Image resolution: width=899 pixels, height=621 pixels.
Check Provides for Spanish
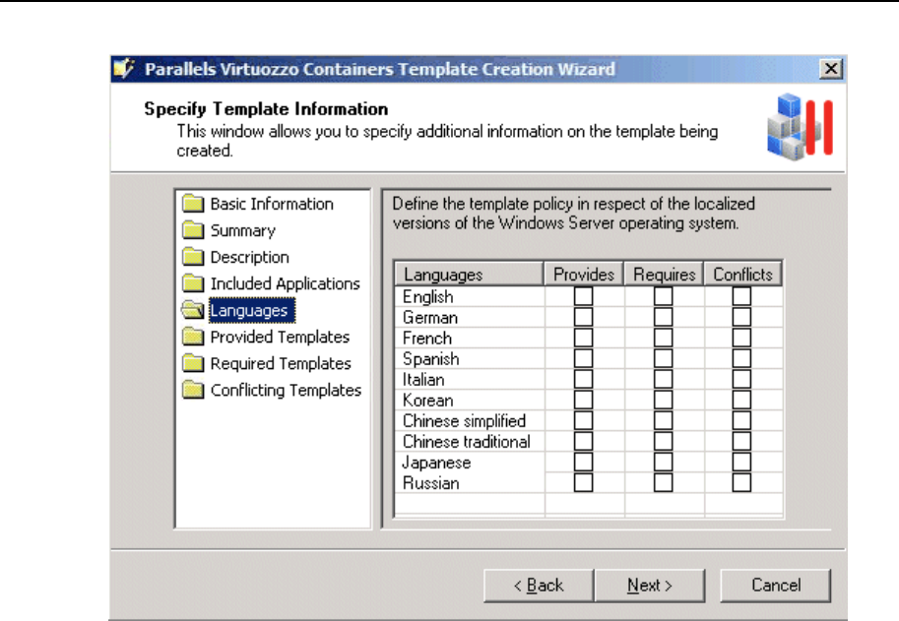click(x=583, y=358)
